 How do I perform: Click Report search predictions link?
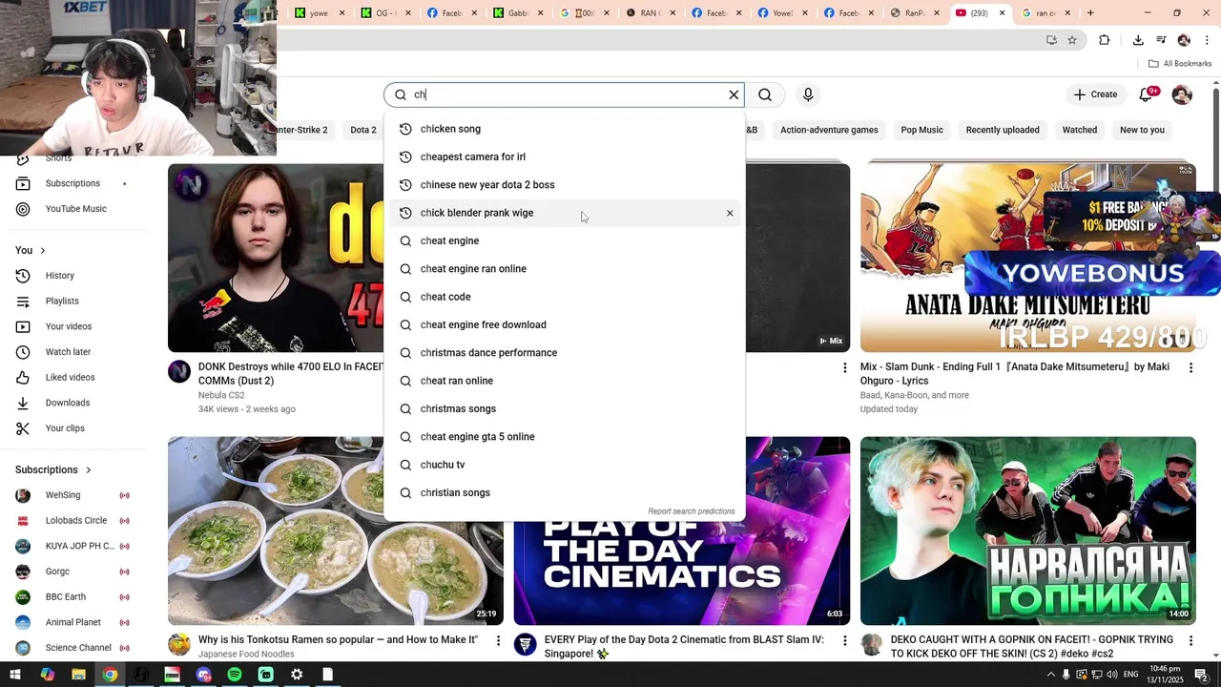(x=692, y=511)
